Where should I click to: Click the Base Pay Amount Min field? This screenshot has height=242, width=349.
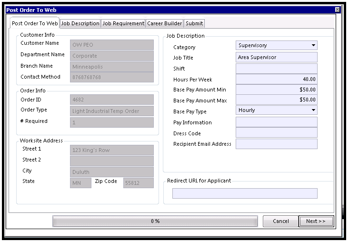pos(277,90)
